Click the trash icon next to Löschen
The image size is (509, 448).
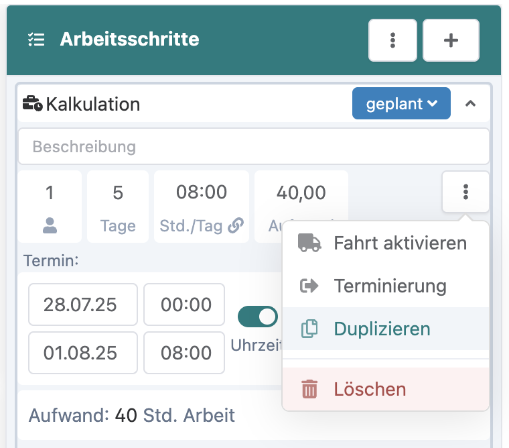click(x=309, y=389)
